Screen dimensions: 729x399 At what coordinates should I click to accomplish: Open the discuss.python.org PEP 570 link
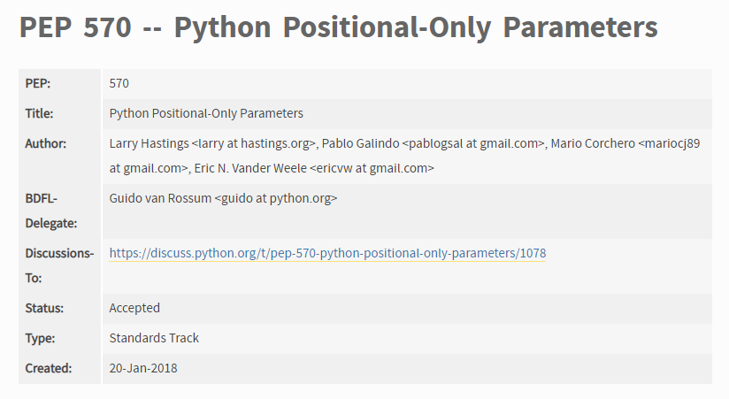(327, 253)
